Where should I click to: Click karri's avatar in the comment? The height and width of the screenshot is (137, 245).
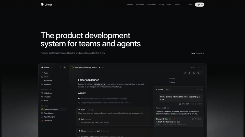[79, 110]
